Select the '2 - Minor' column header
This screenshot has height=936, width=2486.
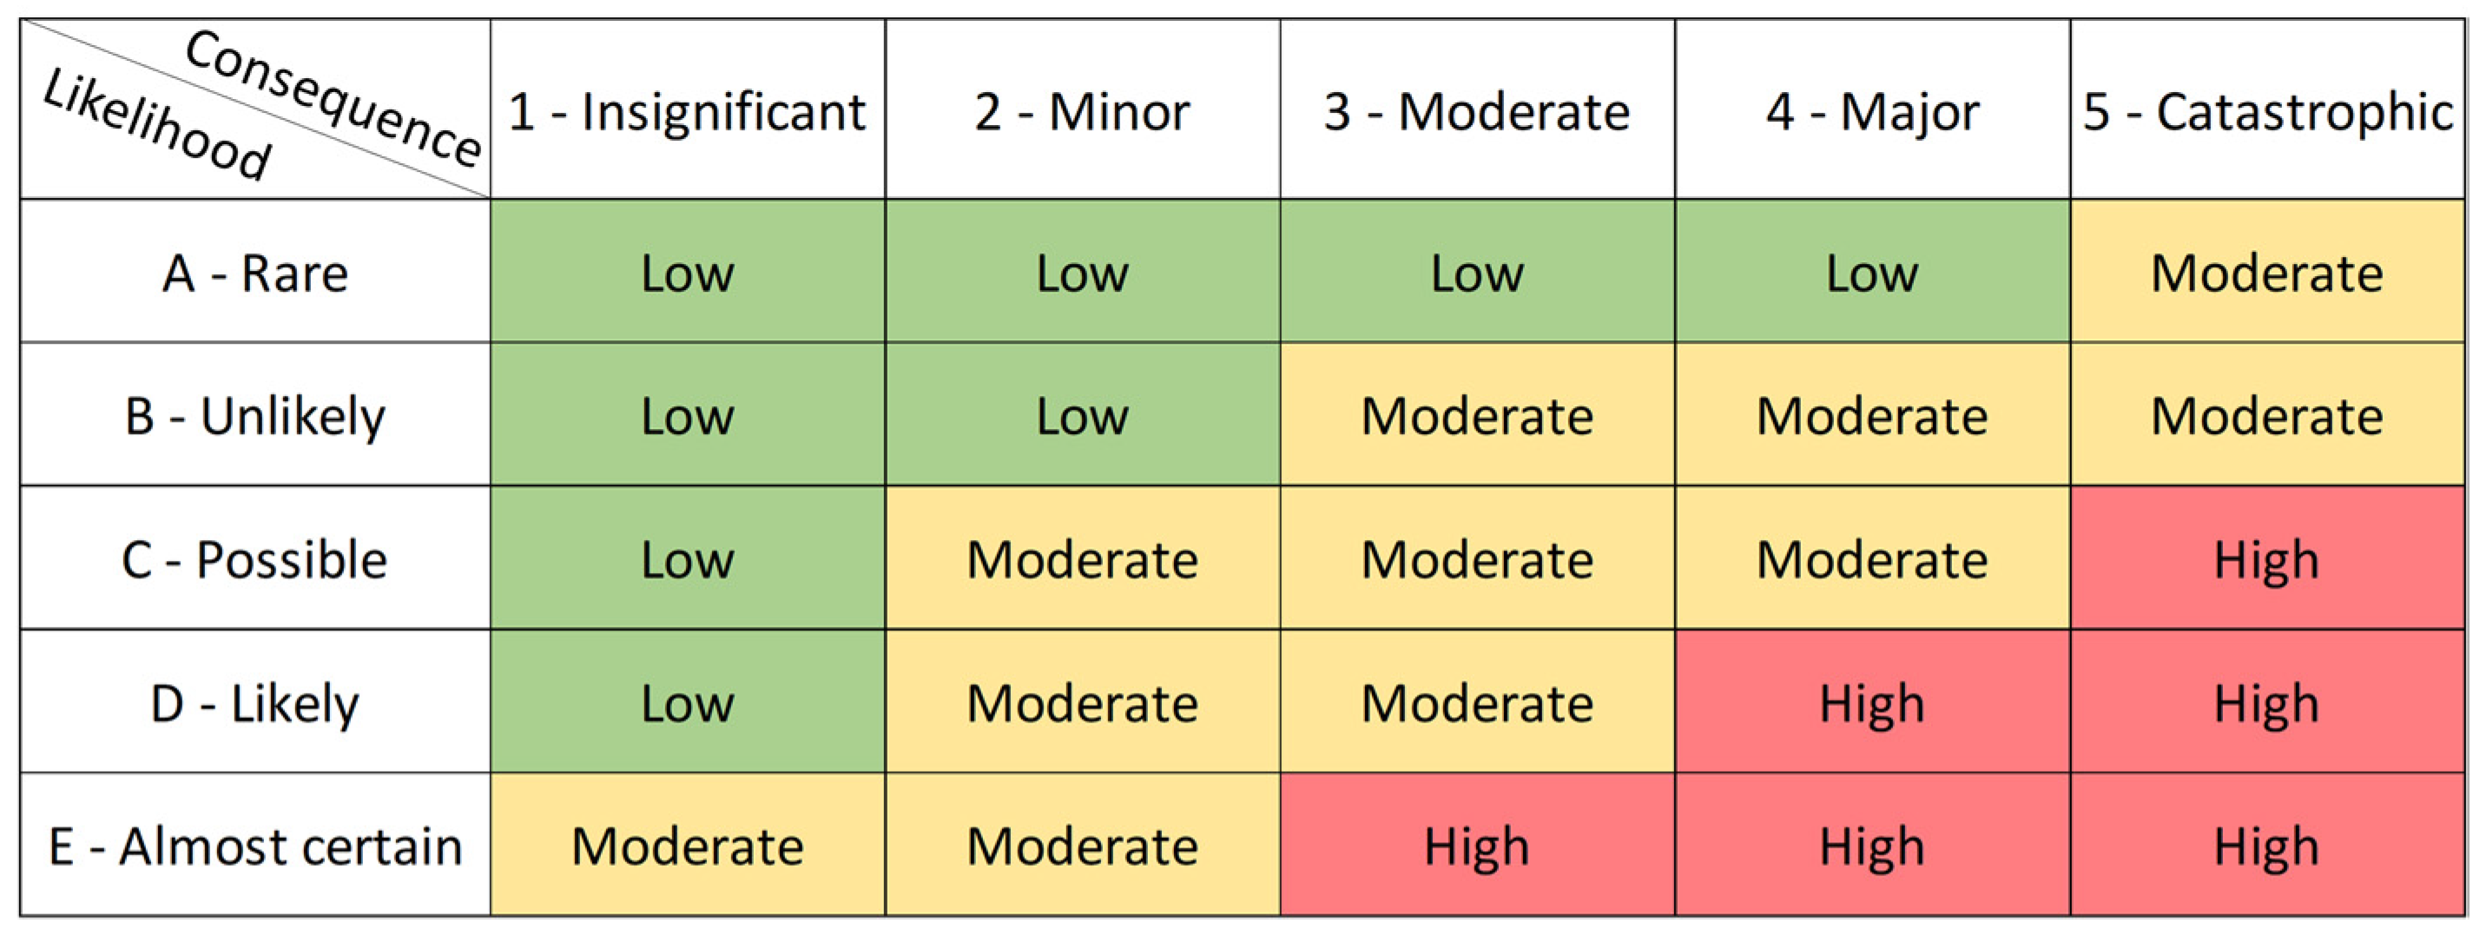point(1082,111)
